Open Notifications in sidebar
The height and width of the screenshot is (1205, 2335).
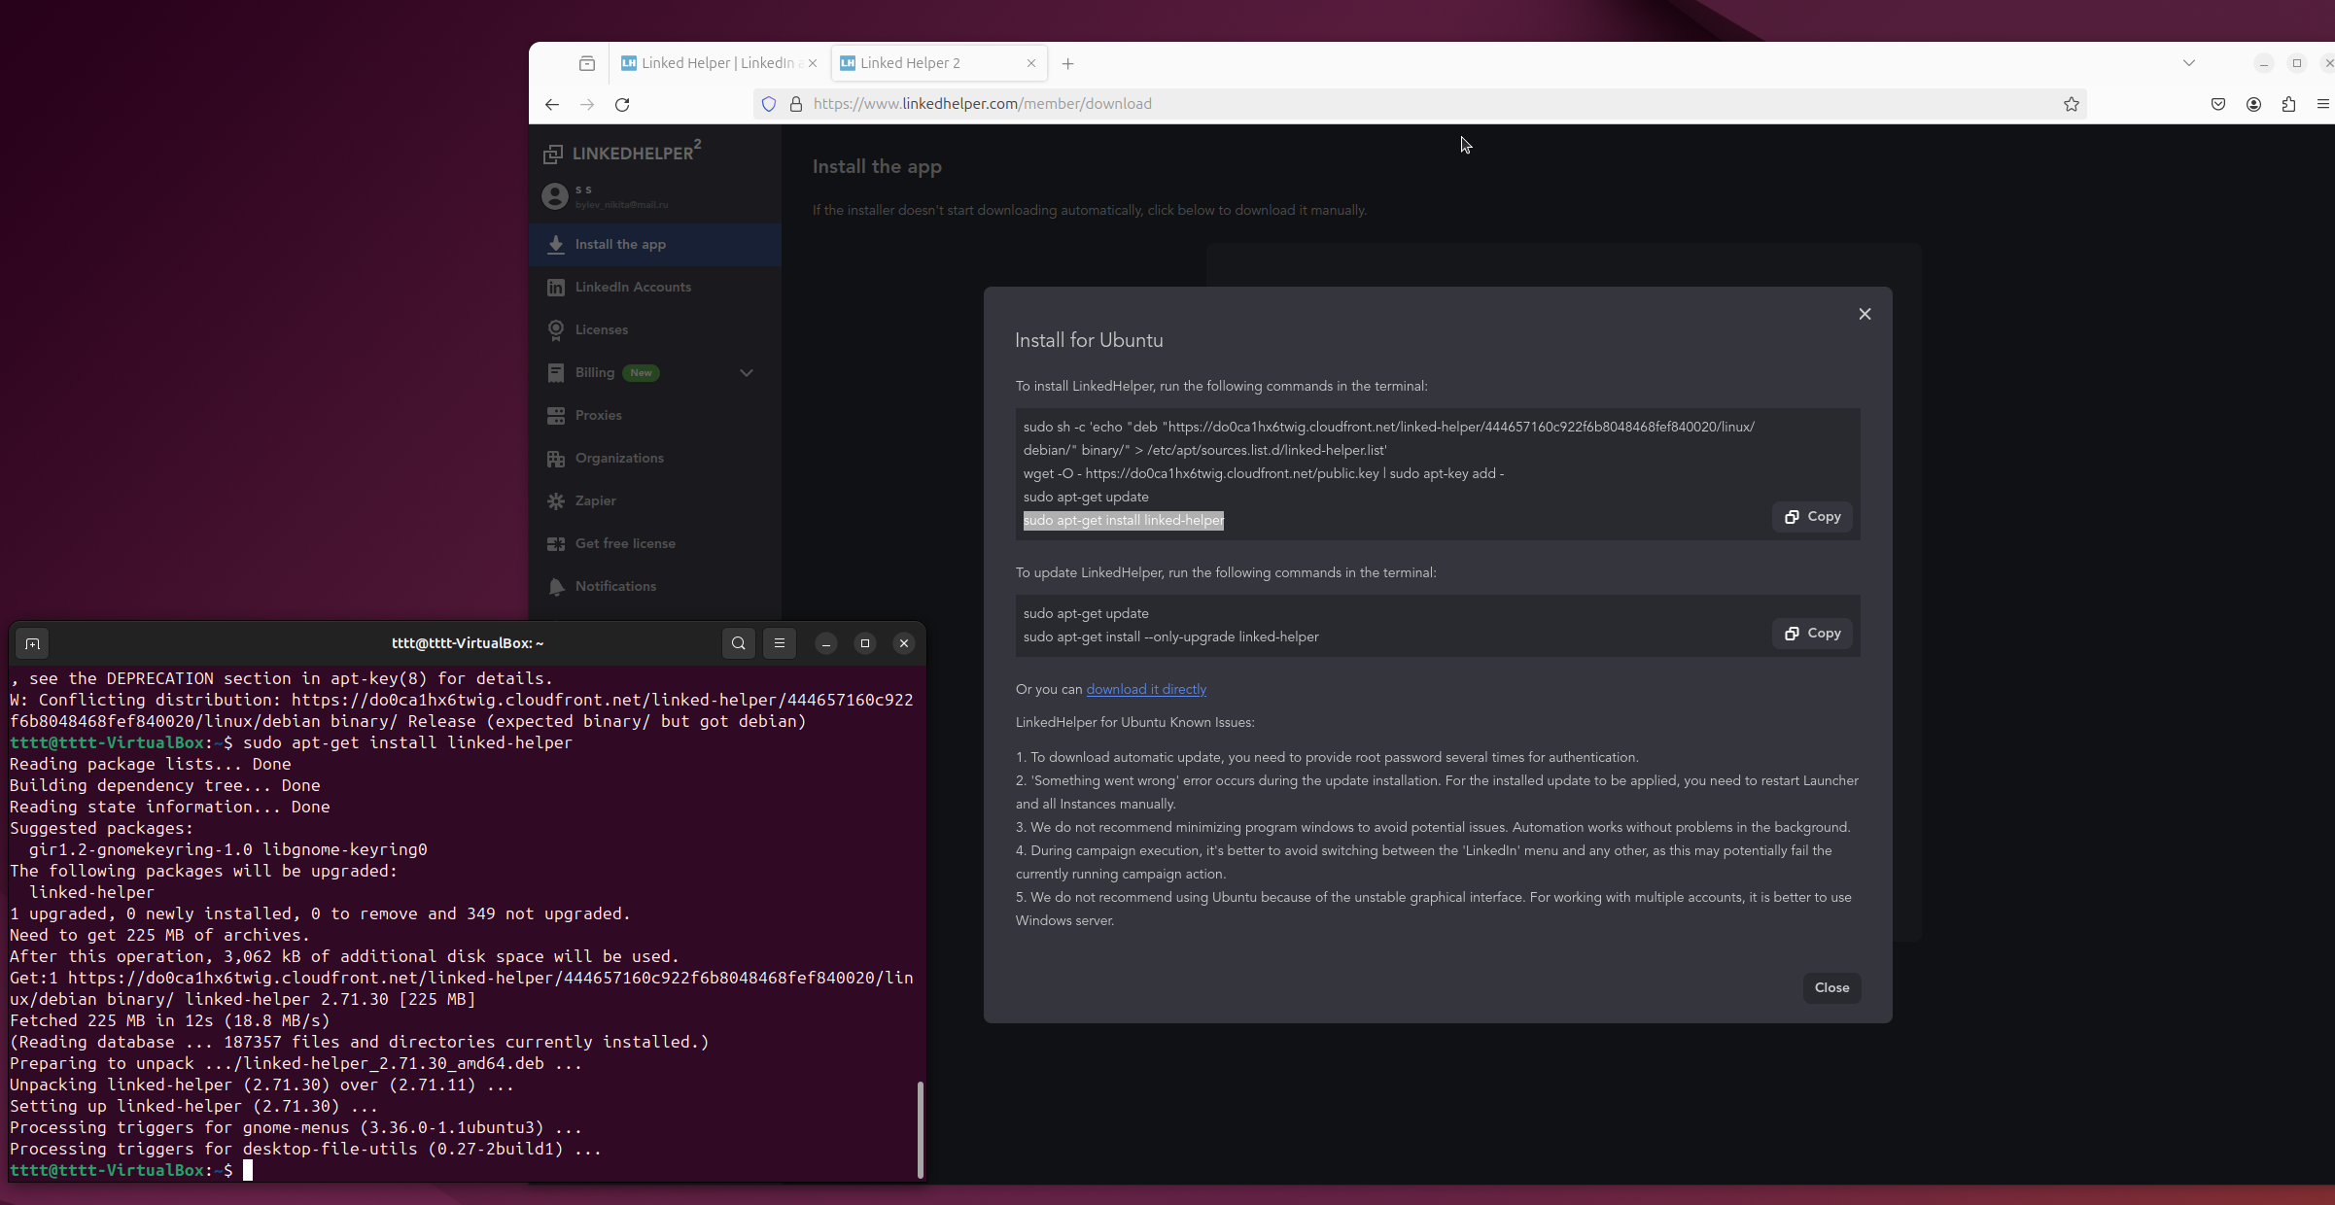pos(655,587)
